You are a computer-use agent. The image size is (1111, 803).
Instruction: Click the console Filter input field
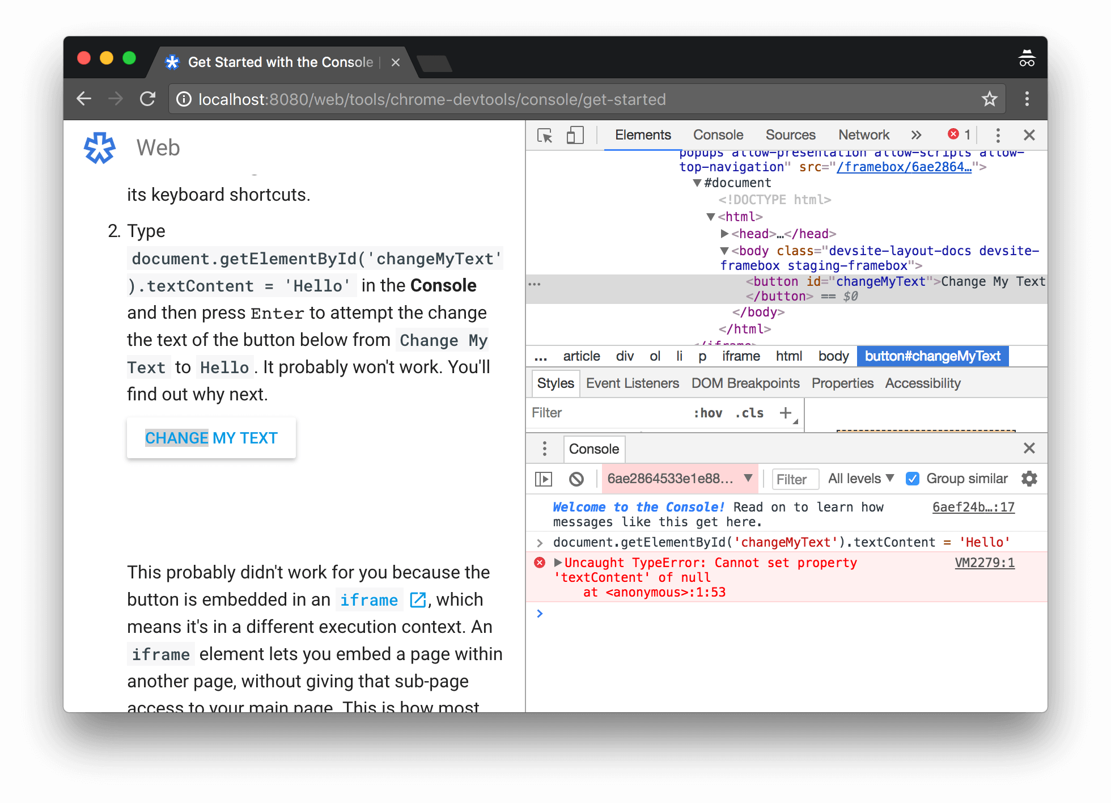[x=795, y=479]
